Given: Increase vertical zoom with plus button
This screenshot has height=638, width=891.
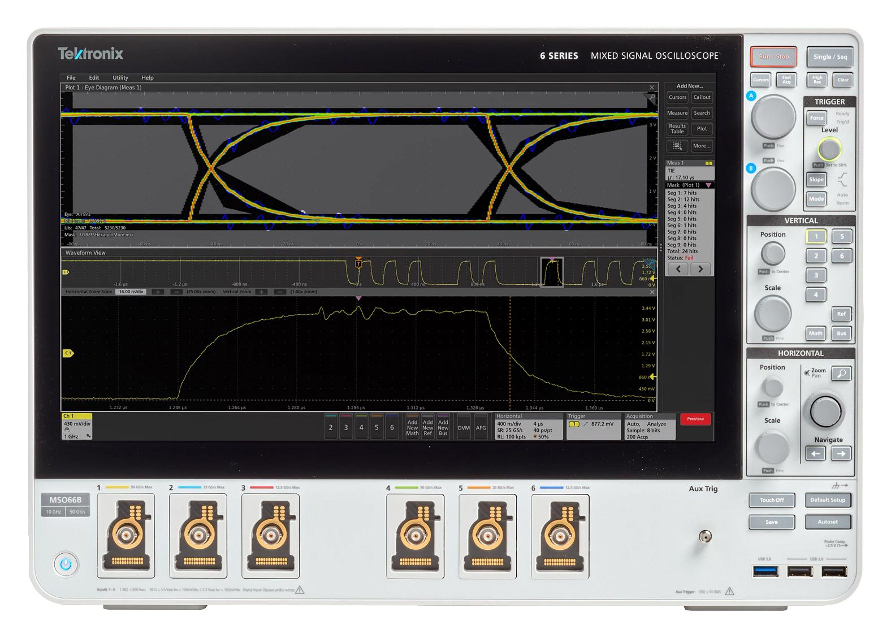Looking at the screenshot, I should [x=261, y=292].
